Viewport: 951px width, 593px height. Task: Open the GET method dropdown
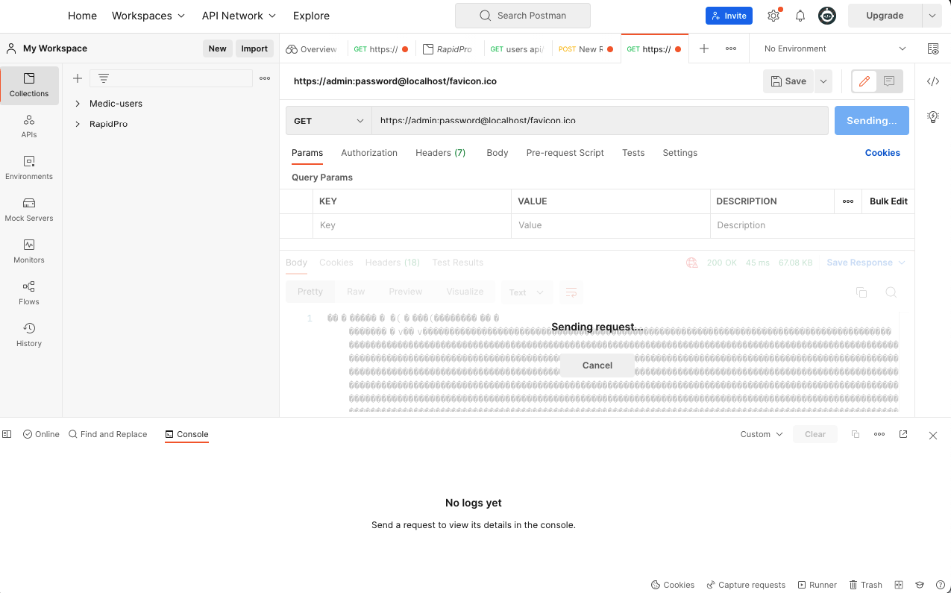tap(328, 120)
